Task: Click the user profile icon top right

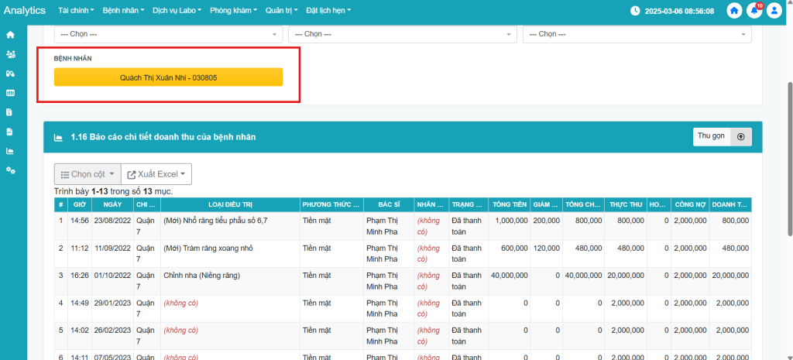Action: 773,11
